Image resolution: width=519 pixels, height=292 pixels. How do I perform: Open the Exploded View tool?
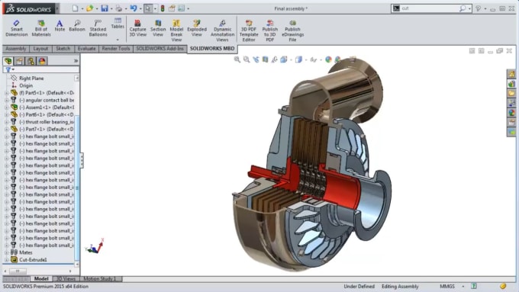click(197, 27)
